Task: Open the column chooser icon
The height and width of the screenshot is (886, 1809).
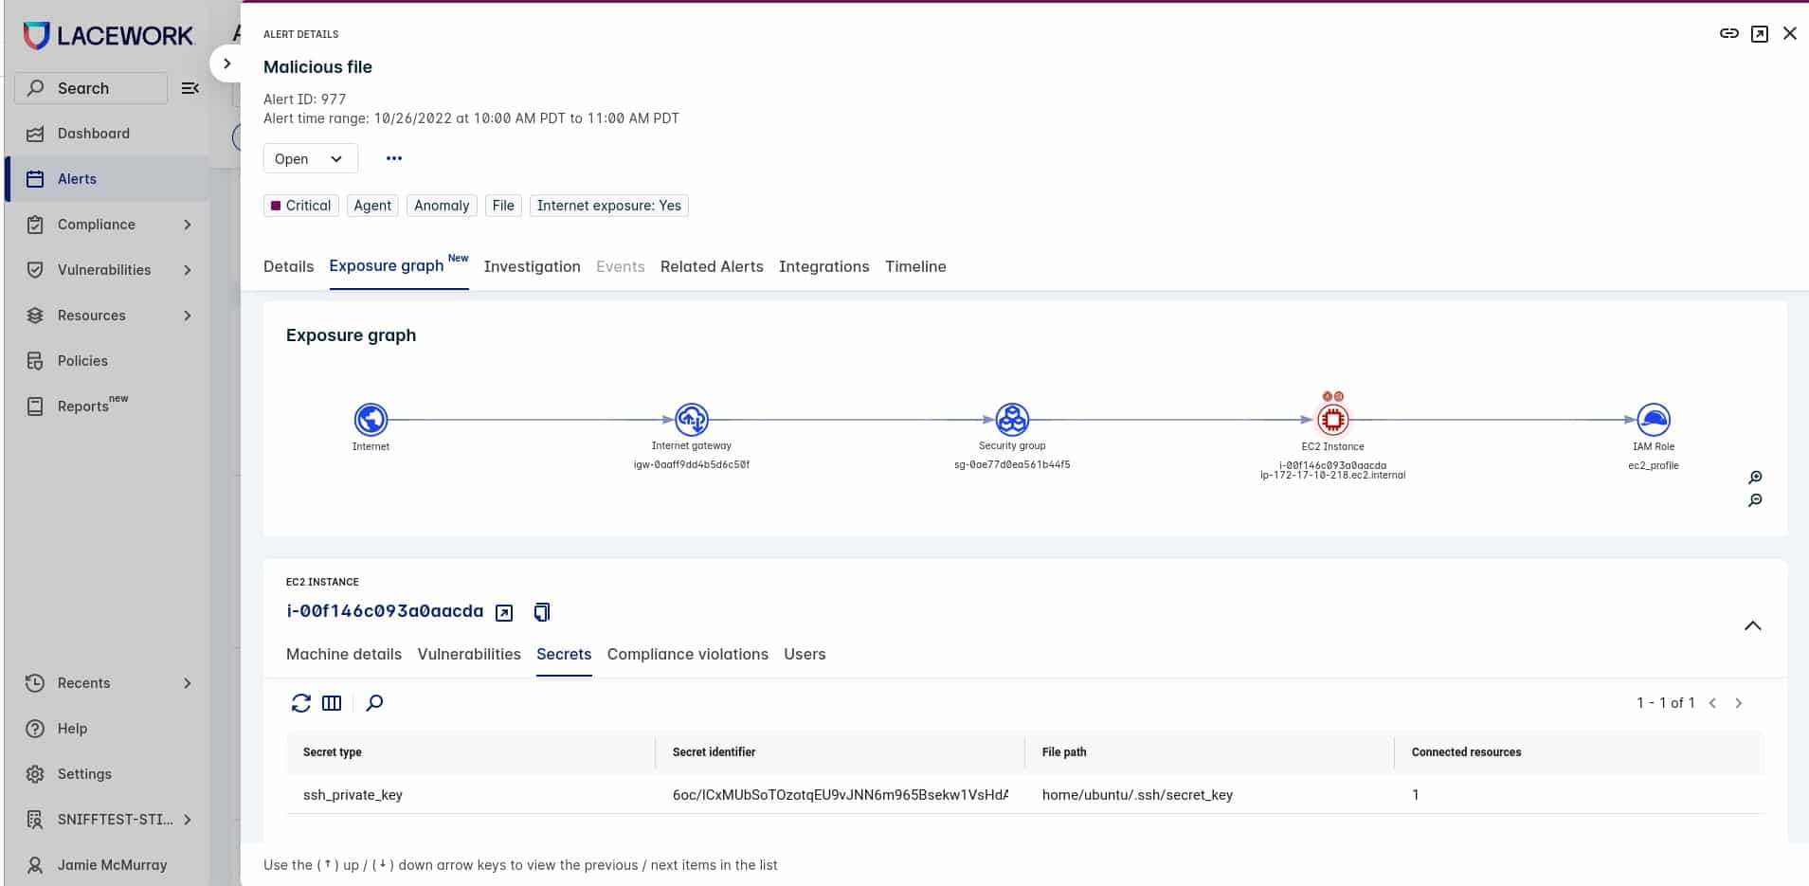Action: pos(332,703)
